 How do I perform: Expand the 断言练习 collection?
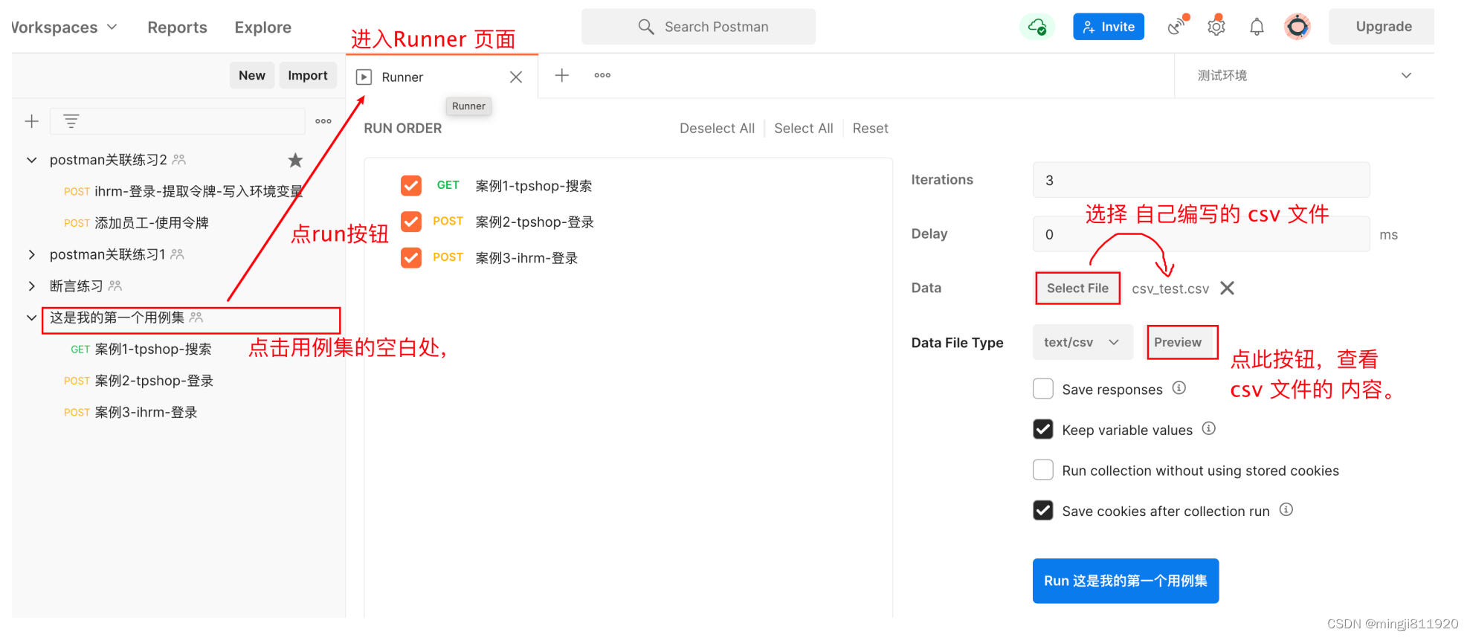tap(32, 286)
